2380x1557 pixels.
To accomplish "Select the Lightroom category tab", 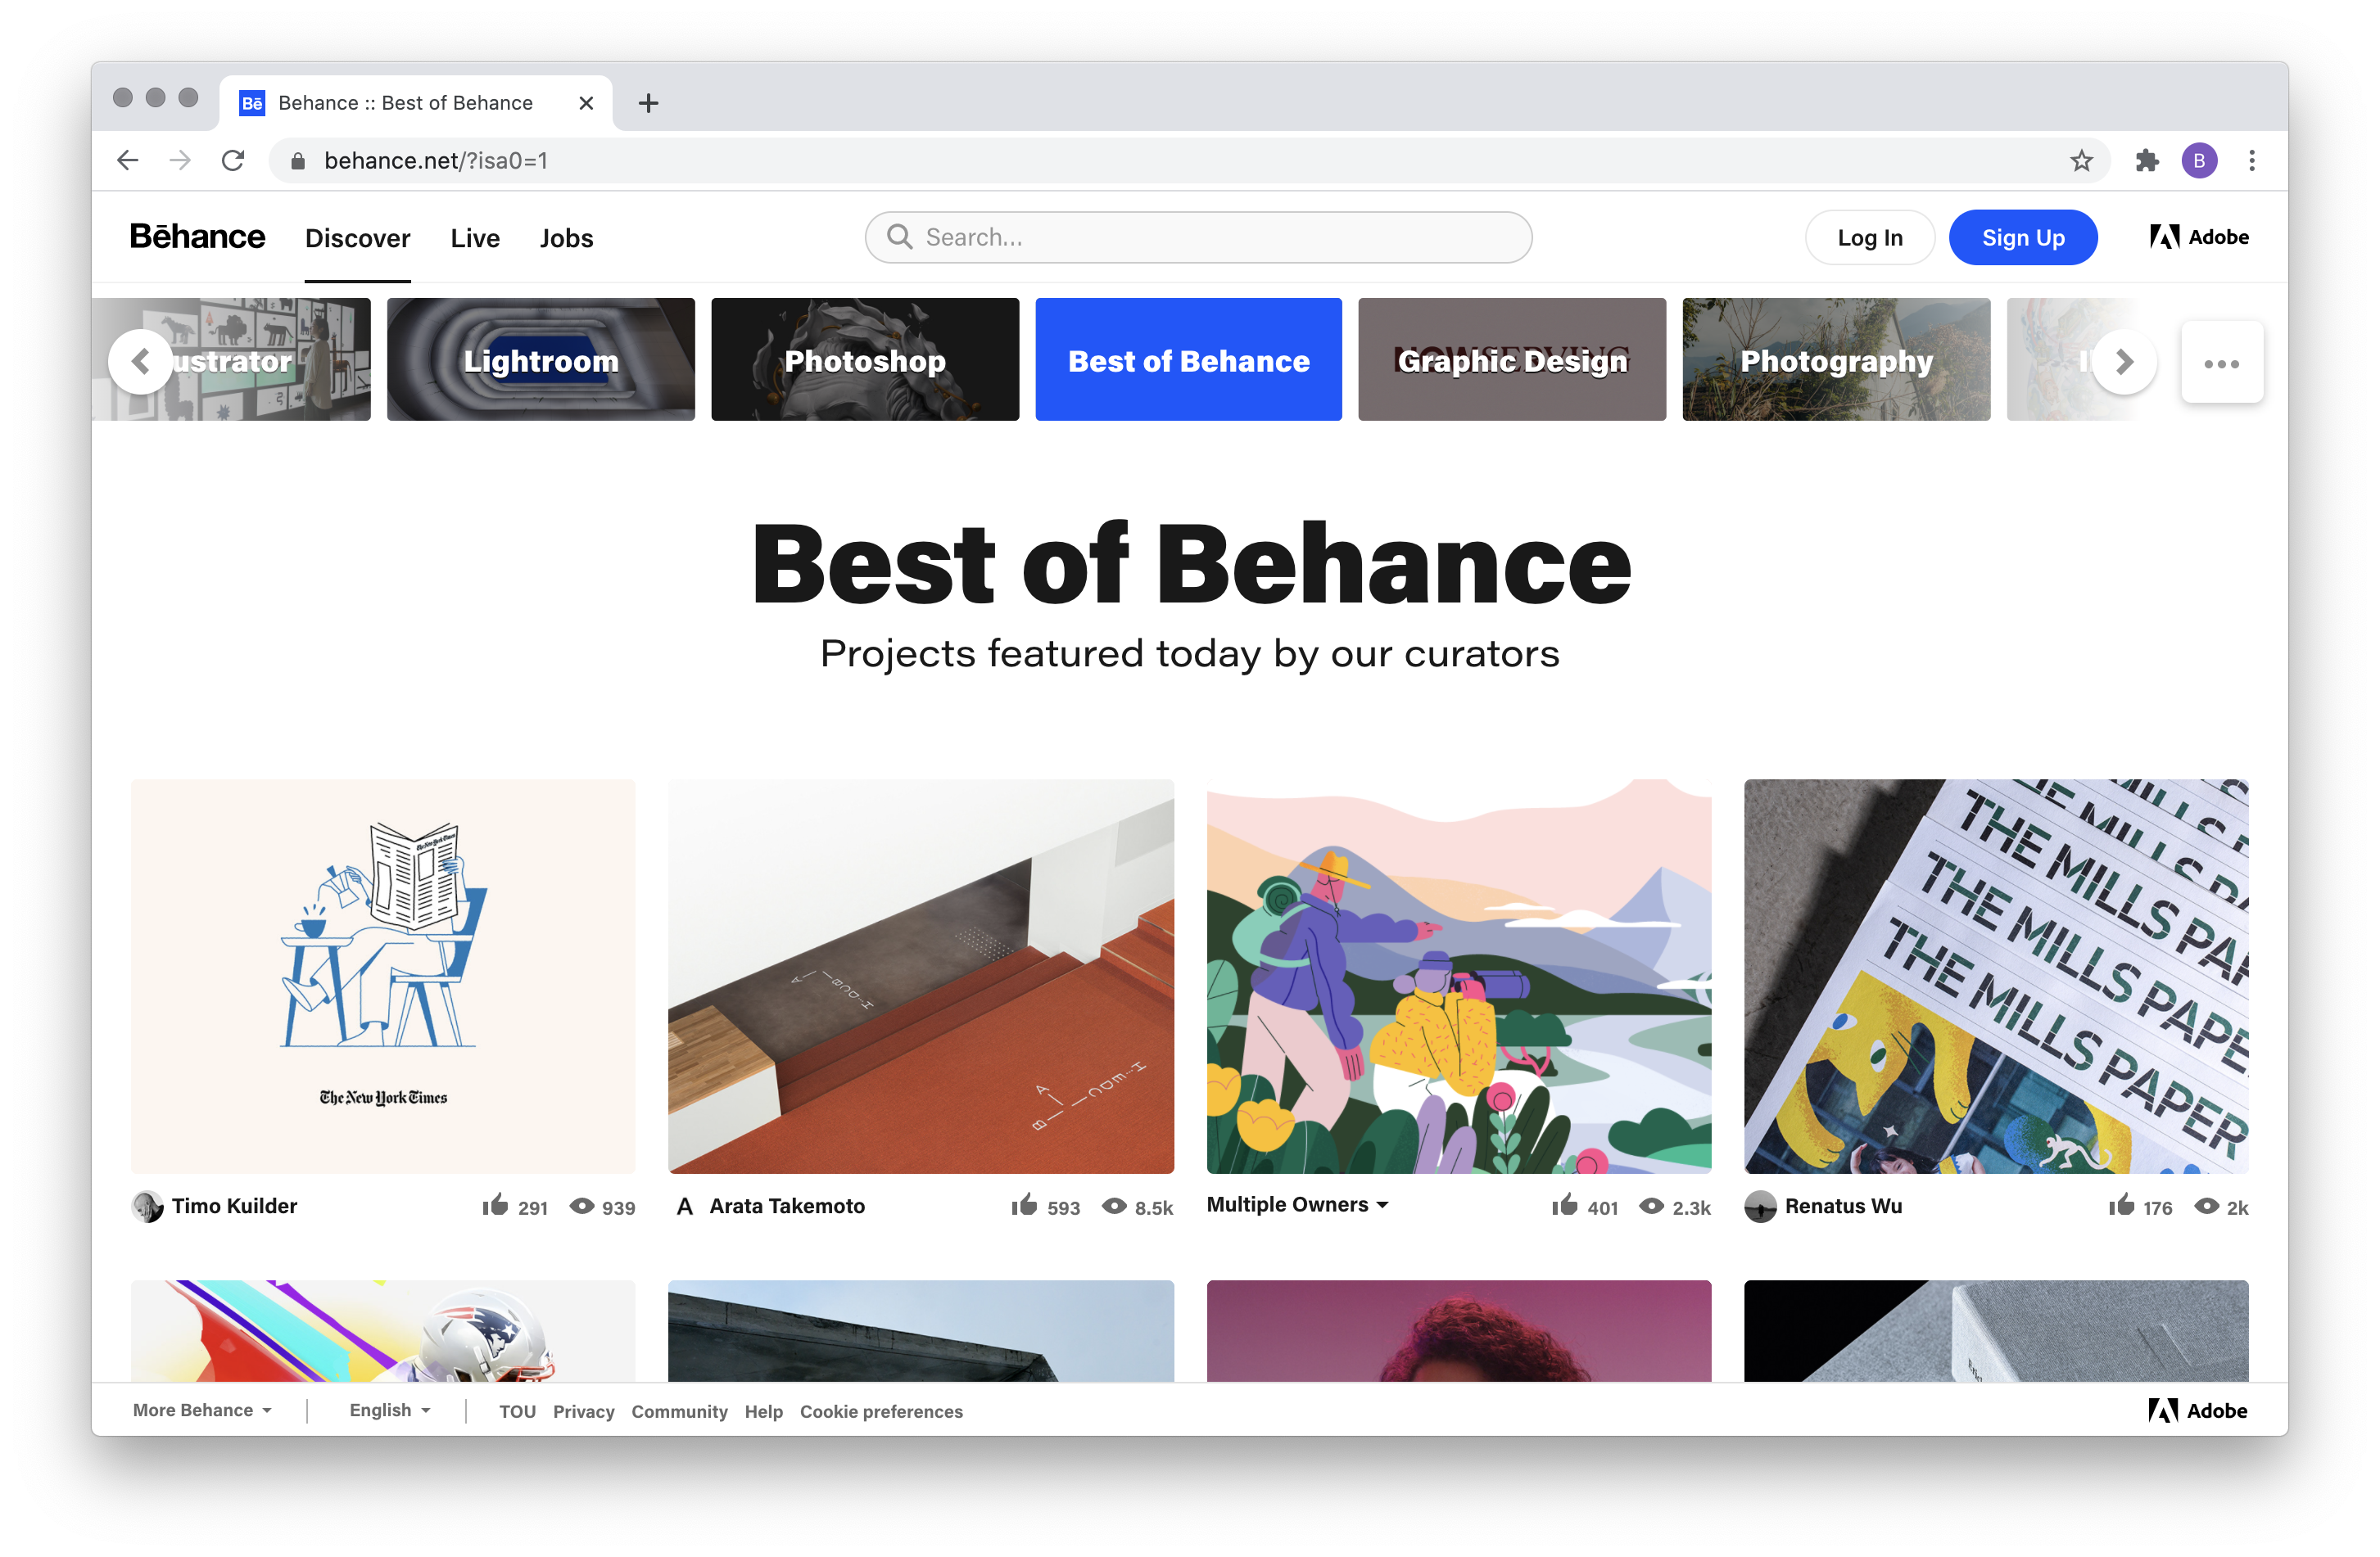I will (x=541, y=358).
